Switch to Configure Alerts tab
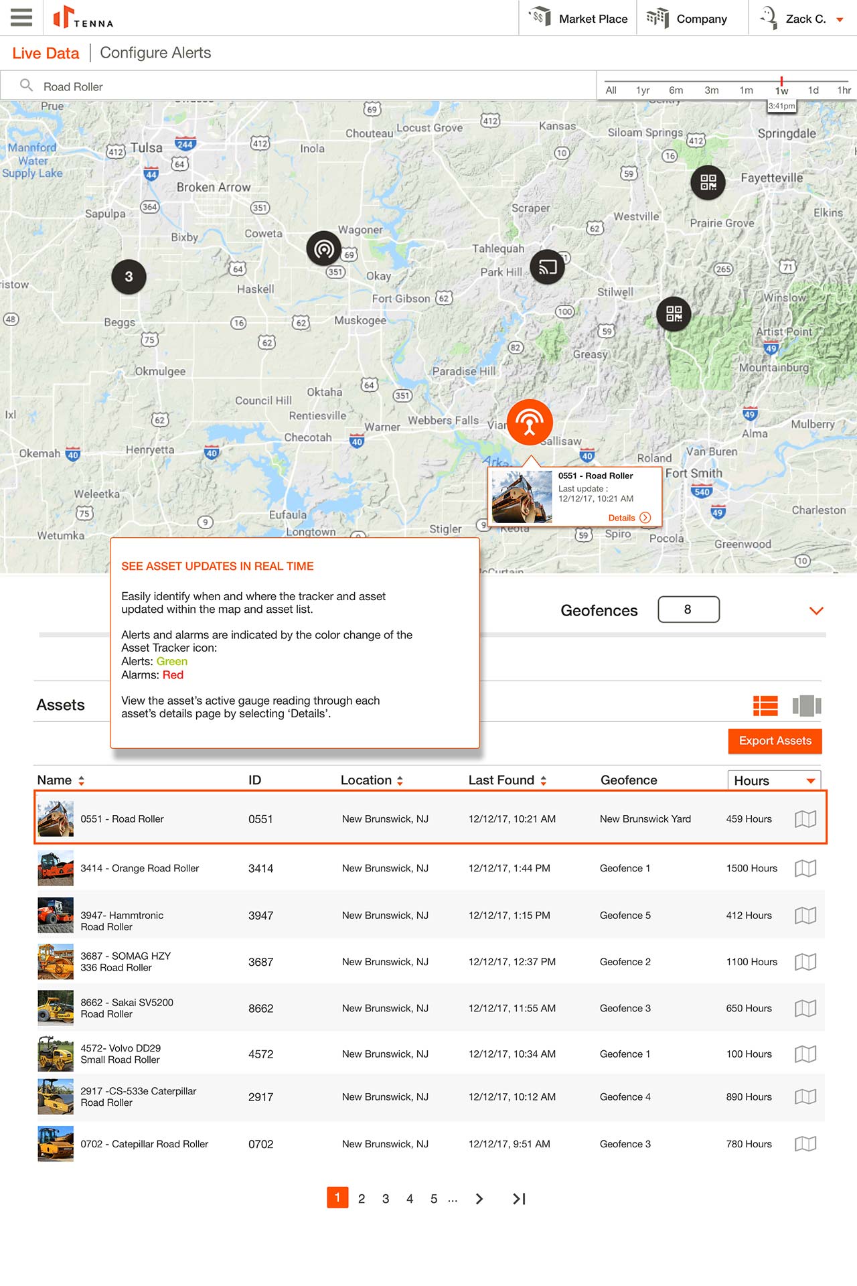This screenshot has height=1286, width=857. (155, 53)
